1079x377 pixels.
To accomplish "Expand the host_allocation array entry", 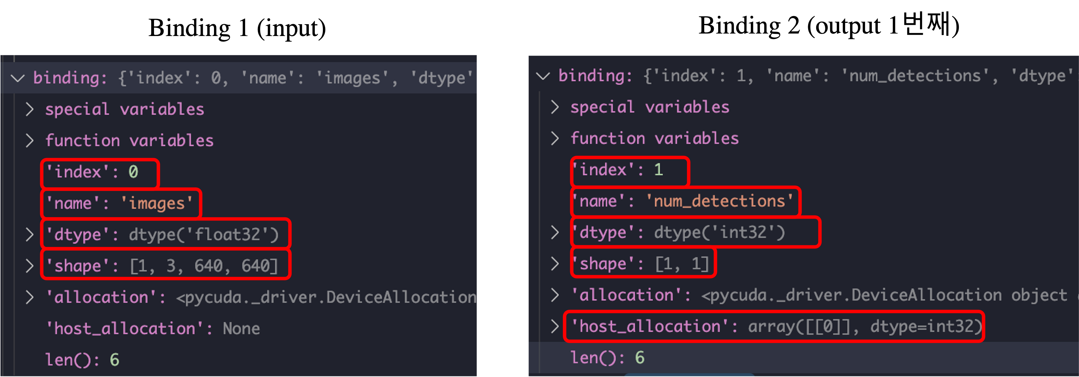I will [x=555, y=326].
